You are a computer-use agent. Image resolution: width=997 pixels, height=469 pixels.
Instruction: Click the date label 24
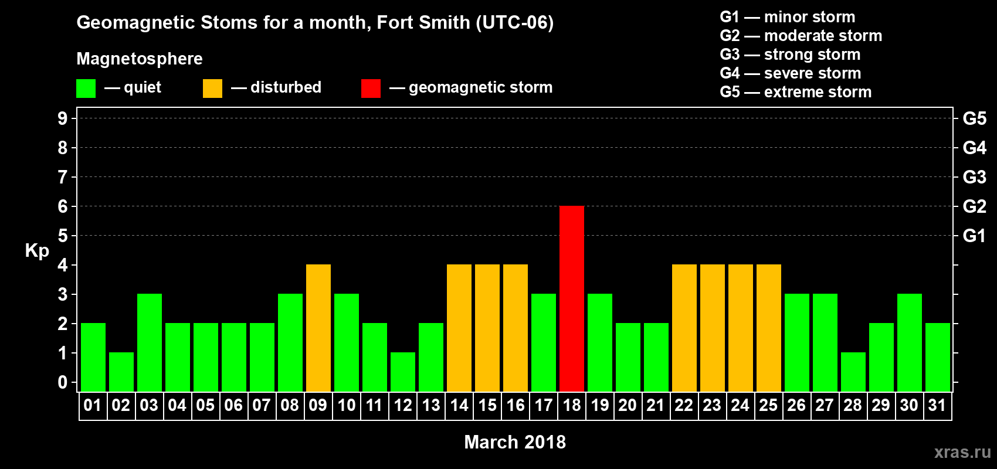click(x=740, y=406)
